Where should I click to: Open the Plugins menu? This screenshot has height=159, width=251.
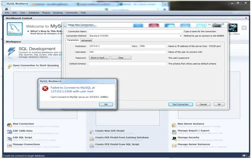46,13
